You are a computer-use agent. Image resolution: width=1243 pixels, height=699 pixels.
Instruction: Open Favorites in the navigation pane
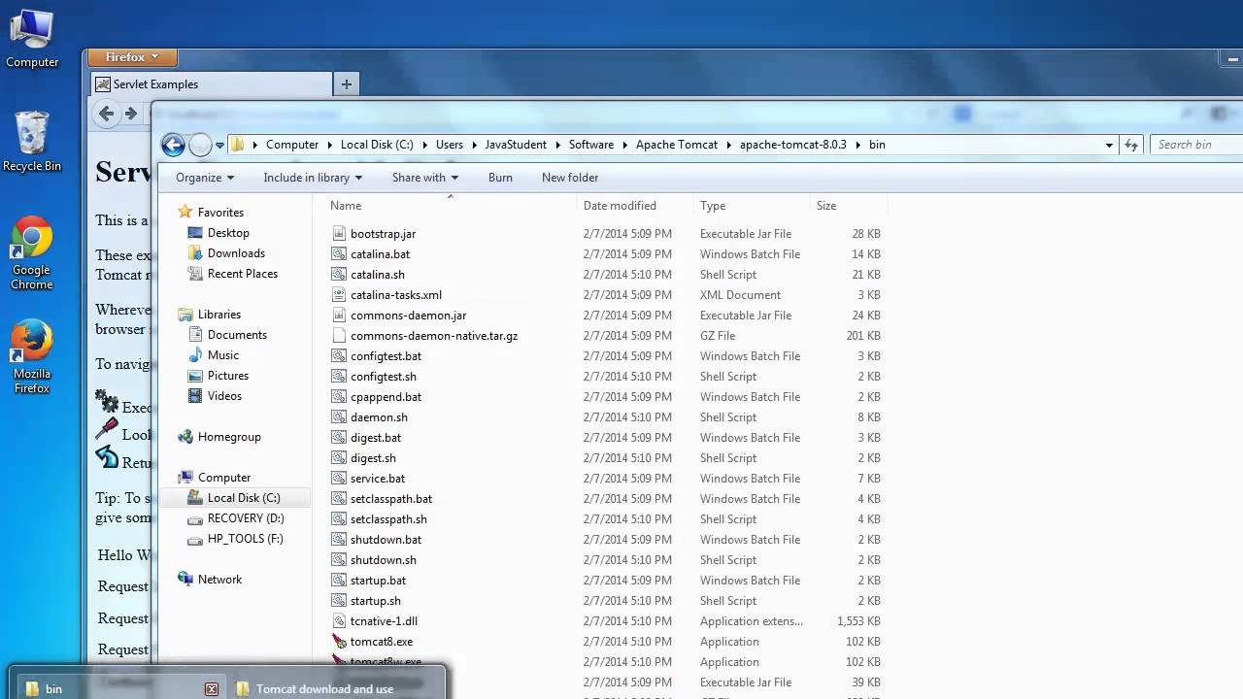pyautogui.click(x=220, y=213)
